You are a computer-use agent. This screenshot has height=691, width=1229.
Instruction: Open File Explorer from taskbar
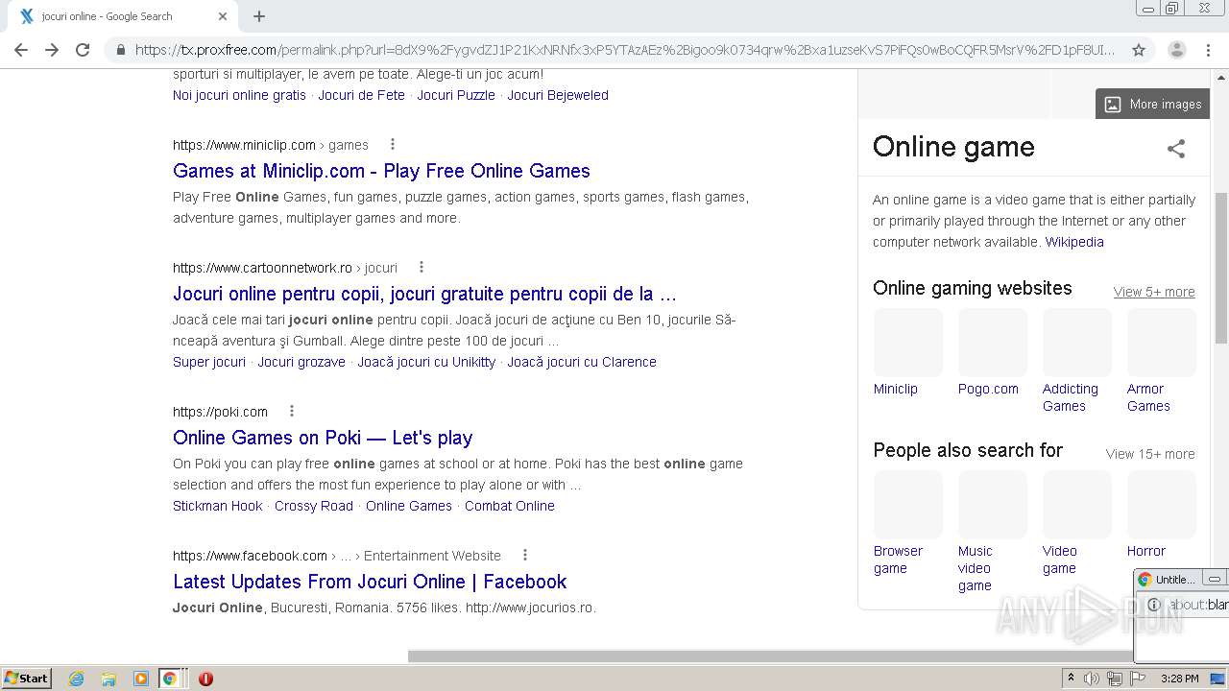[x=108, y=679]
